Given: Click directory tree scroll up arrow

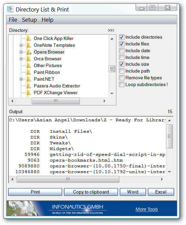Looking at the screenshot, I should click(112, 39).
